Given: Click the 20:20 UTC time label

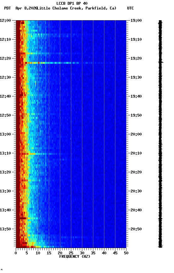Looking at the screenshot, I should tap(136, 172).
